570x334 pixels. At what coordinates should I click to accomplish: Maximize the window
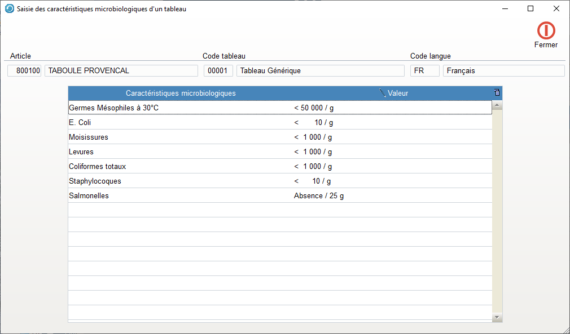530,8
